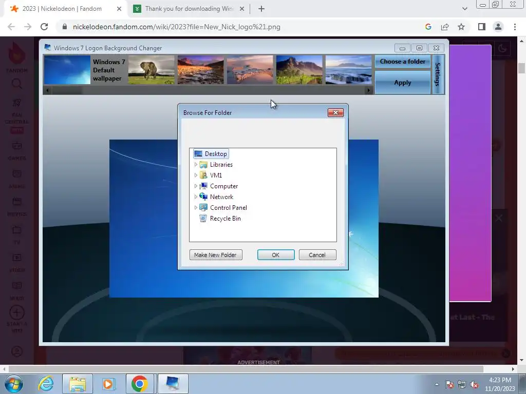Select the Network icon in tree
The width and height of the screenshot is (526, 394).
pyautogui.click(x=203, y=196)
